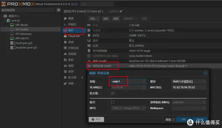The image size is (222, 128).
Task: Click the OK button
Action: 184,119
